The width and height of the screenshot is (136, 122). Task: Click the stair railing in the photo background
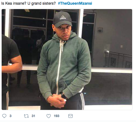[118, 60]
